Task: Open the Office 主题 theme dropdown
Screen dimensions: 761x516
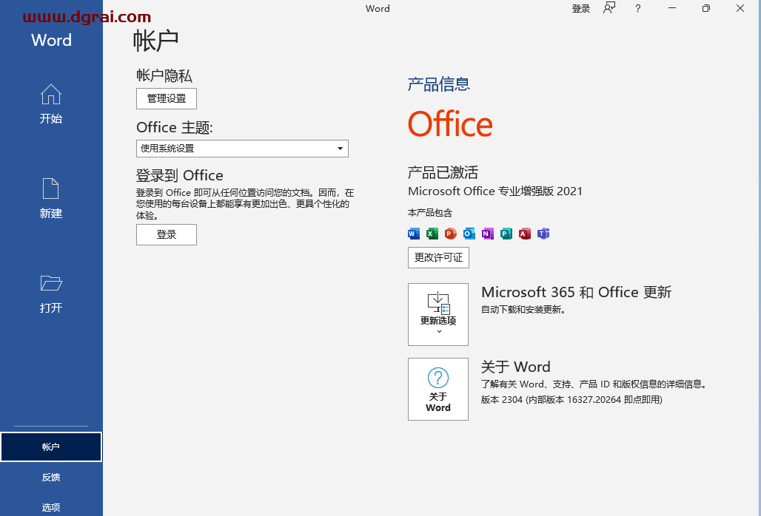Action: (242, 149)
